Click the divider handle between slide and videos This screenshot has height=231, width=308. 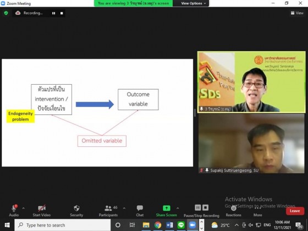pos(195,113)
